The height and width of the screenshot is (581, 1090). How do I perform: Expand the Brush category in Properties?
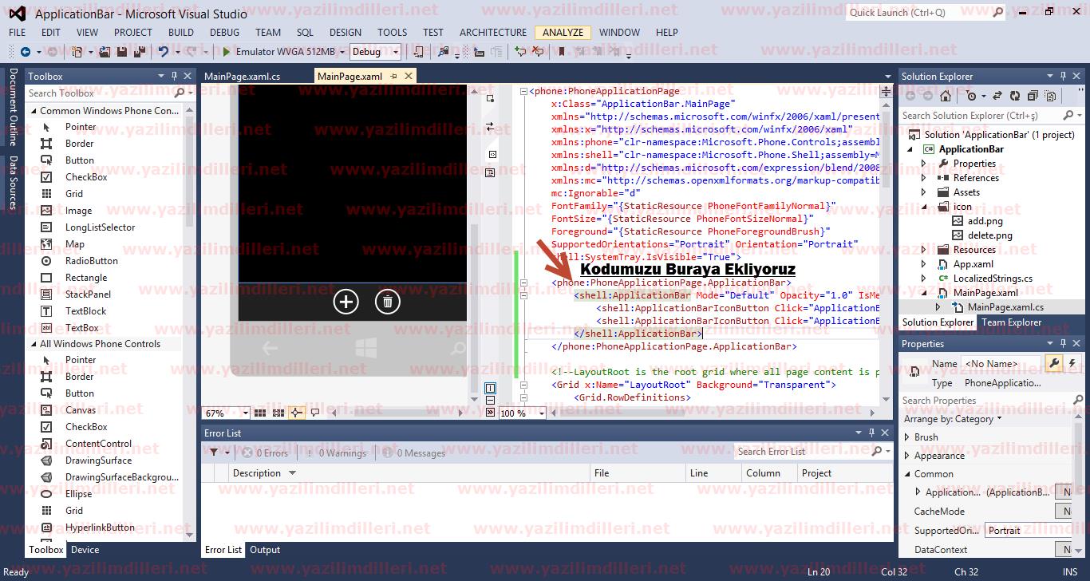[x=907, y=437]
